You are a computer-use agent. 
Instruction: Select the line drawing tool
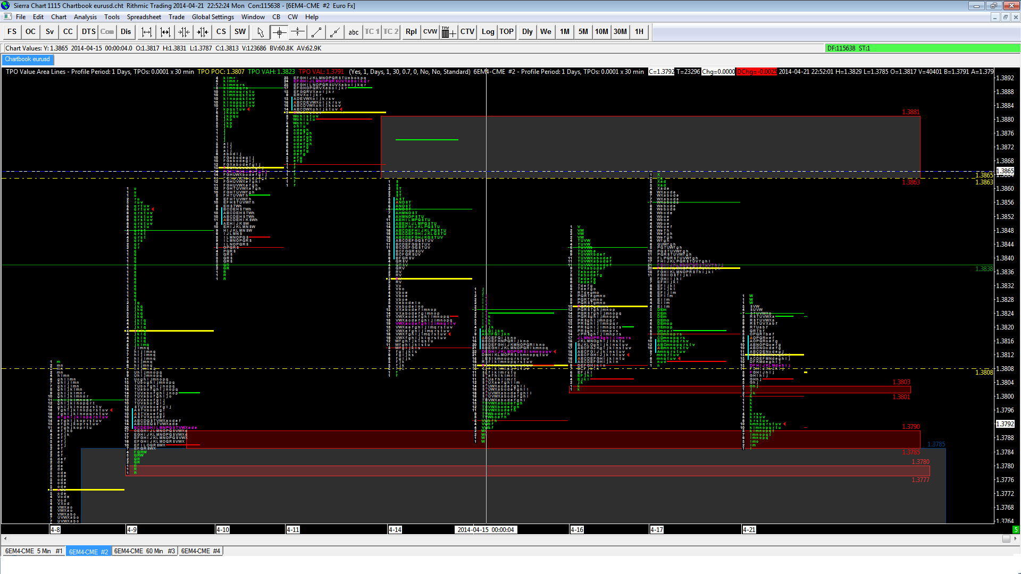coord(316,32)
